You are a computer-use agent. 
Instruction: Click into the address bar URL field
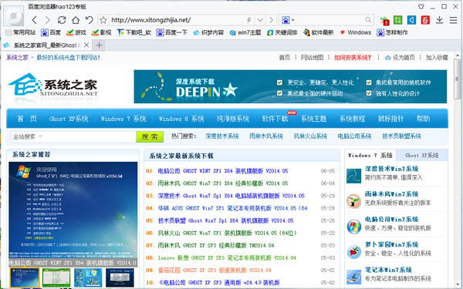177,20
